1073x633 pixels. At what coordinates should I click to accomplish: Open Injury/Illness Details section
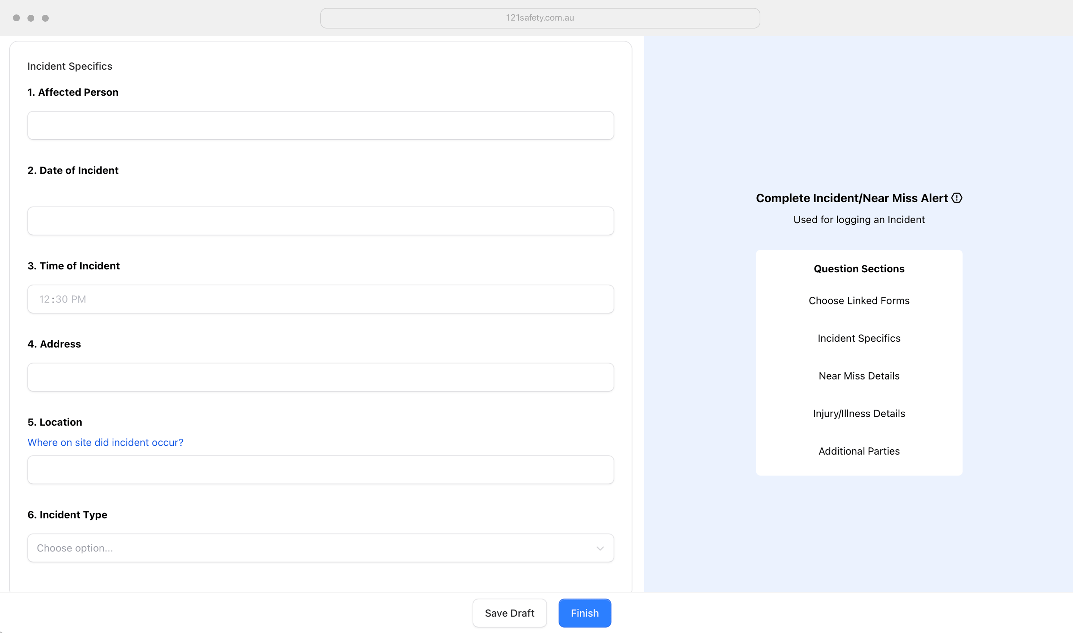coord(859,413)
